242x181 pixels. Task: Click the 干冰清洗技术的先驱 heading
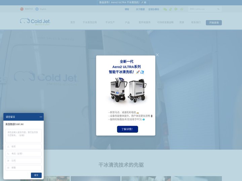pyautogui.click(x=121, y=165)
